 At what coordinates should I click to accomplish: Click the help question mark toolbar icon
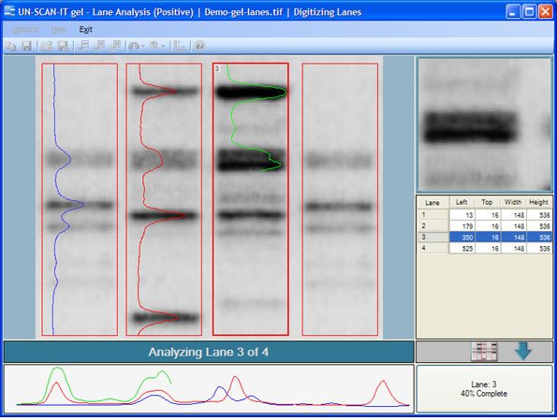coord(200,46)
